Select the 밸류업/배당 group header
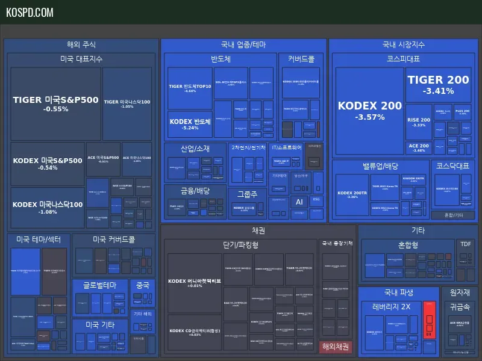The image size is (482, 361). click(381, 167)
